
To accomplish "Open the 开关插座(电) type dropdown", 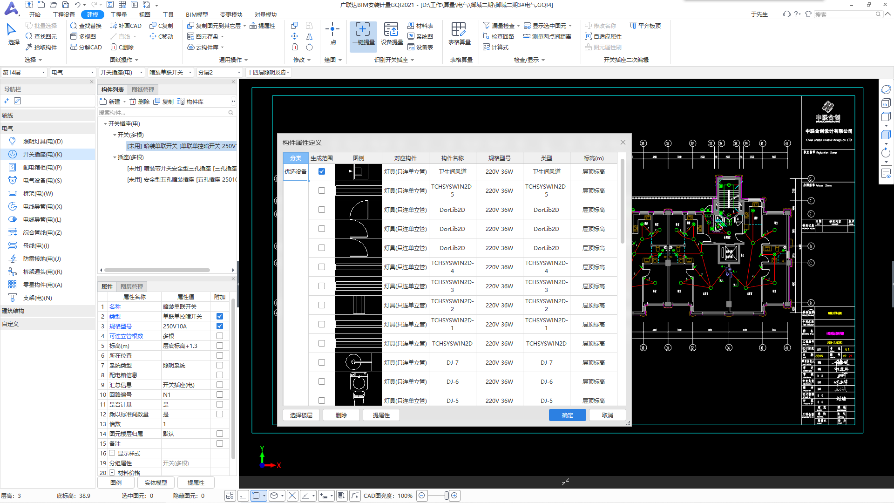I will pos(122,72).
